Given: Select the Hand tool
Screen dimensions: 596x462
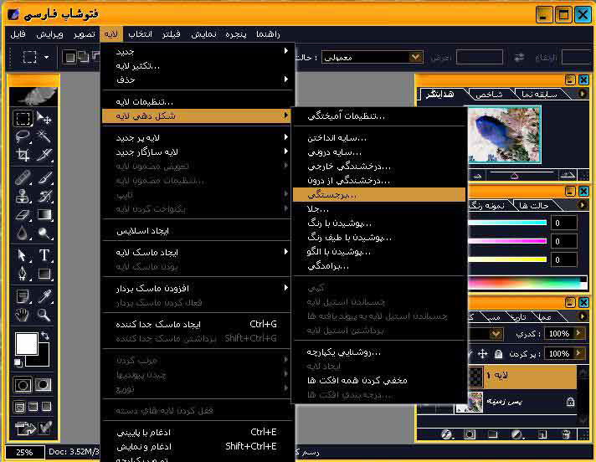Looking at the screenshot, I should pos(23,315).
